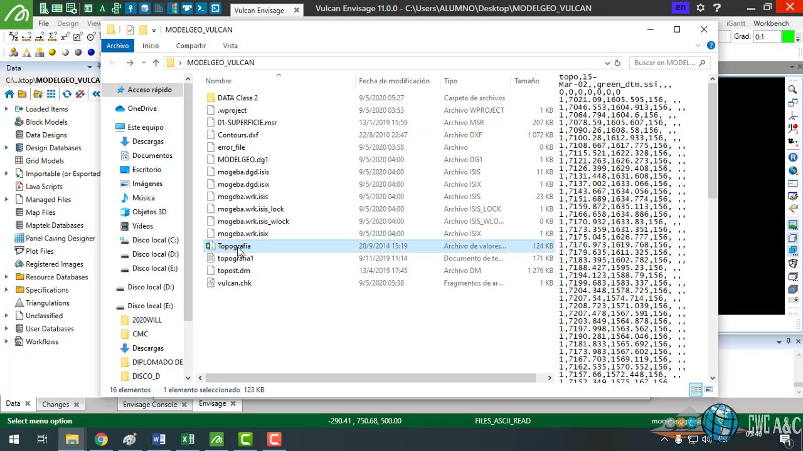Screen dimensions: 803x451
Task: Click the green color swatch next to Grad
Action: (789, 37)
